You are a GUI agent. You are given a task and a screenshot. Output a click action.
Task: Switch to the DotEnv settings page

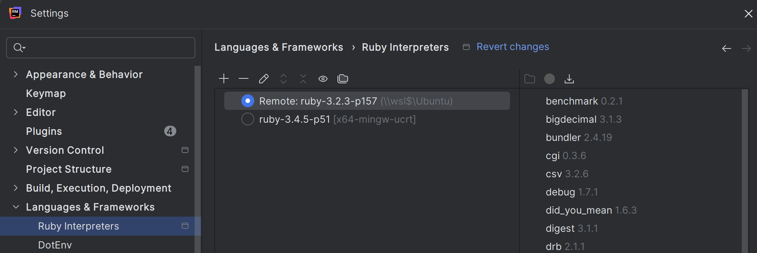[x=55, y=245]
